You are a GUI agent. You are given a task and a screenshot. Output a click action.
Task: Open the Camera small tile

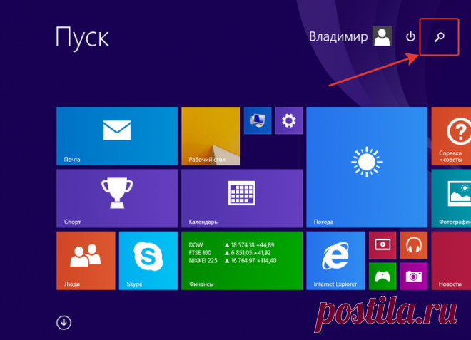tap(414, 276)
